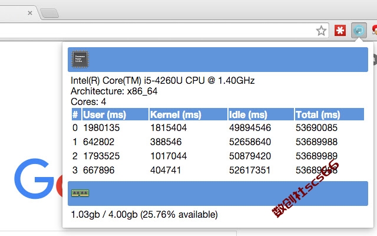Select the Total (ms) column header

(x=329, y=114)
